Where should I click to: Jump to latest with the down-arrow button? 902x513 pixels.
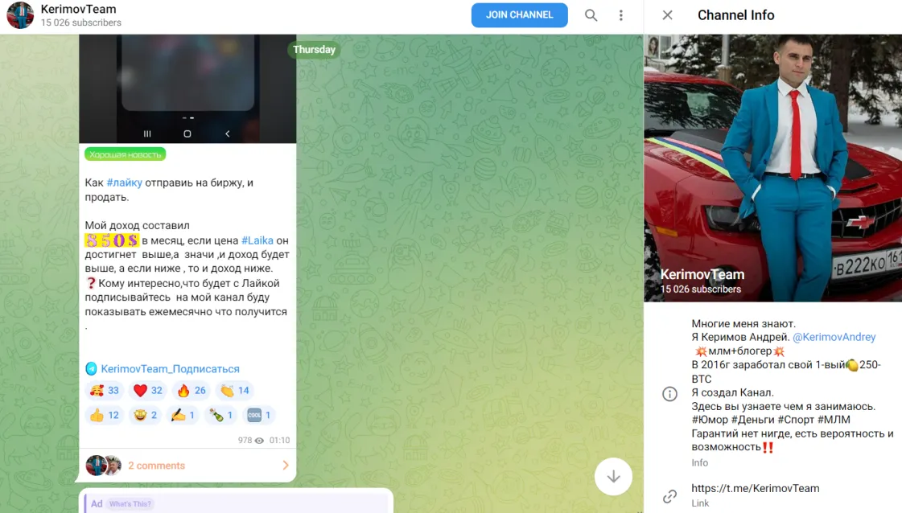point(613,476)
